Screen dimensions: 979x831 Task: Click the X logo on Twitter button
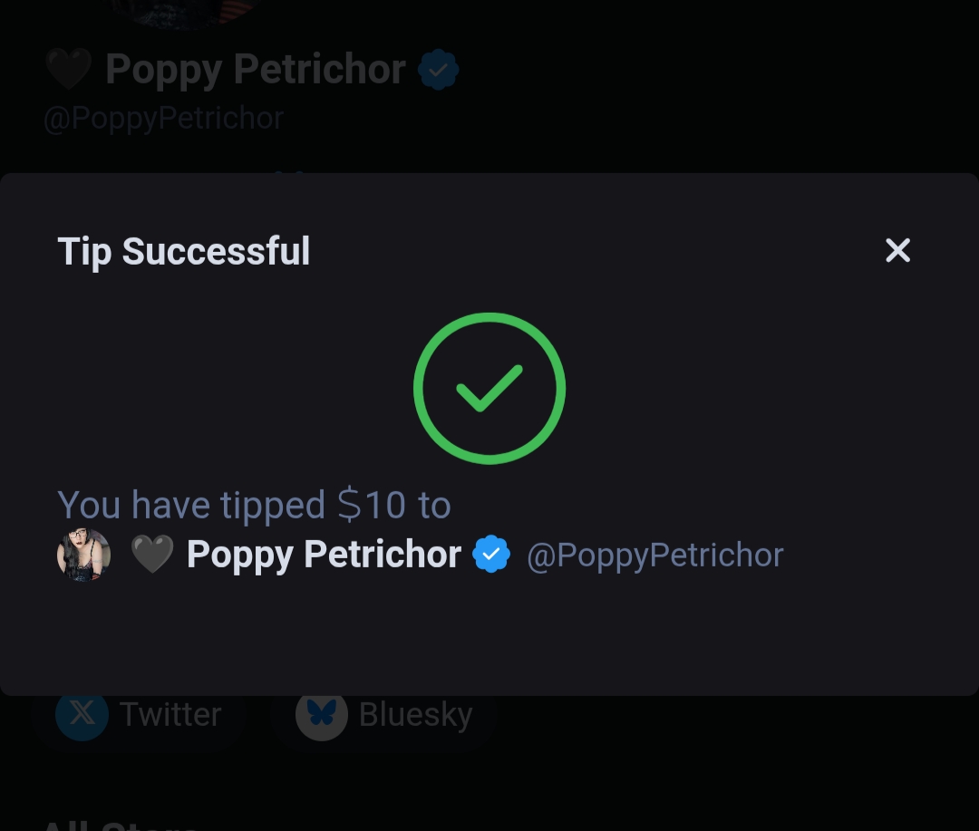coord(82,714)
